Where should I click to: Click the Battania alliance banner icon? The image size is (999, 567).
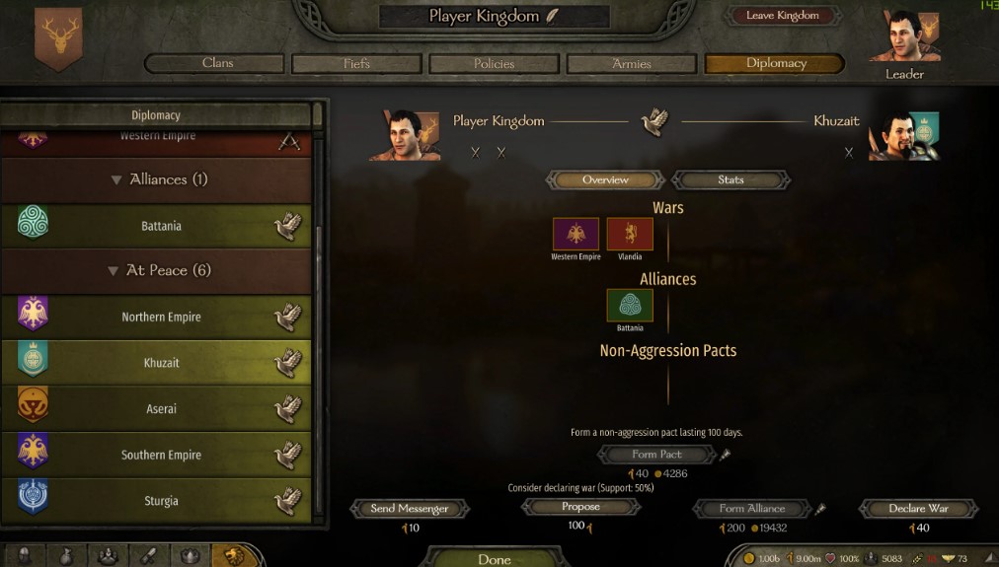[x=630, y=306]
